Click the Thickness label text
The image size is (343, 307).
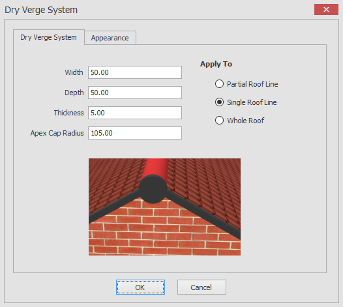coord(68,113)
